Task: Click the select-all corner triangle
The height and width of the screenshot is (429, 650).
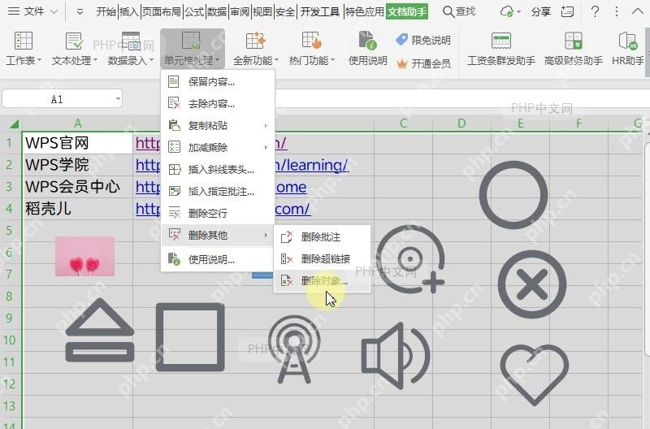Action: point(14,123)
